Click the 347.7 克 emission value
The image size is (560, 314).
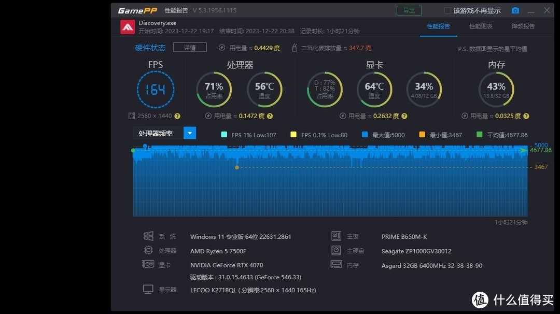(x=360, y=48)
